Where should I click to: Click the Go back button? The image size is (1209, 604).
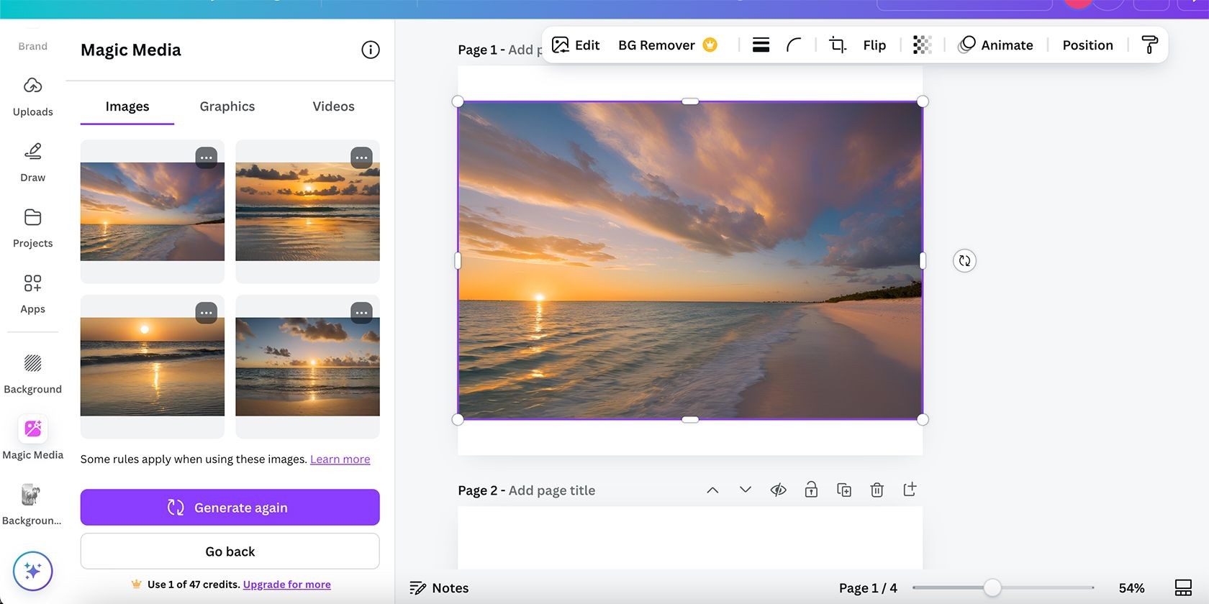pos(230,552)
